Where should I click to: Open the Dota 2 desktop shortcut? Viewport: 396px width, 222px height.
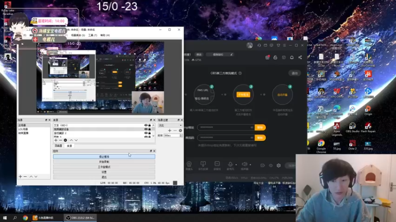pos(352,145)
